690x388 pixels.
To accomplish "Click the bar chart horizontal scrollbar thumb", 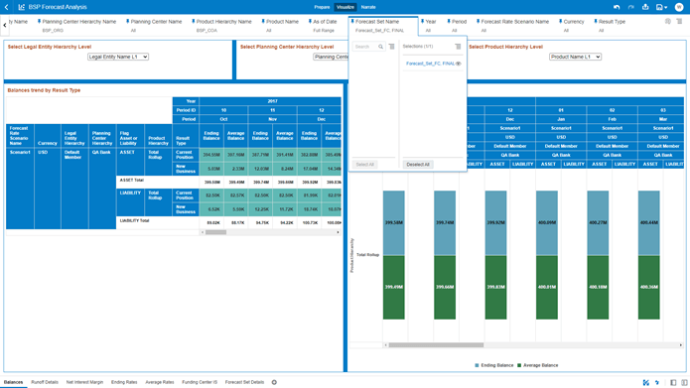I will tap(436, 345).
